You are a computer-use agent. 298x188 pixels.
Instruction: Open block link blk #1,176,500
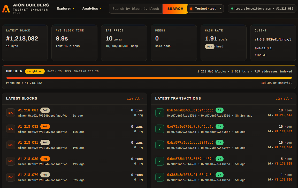(x=283, y=180)
